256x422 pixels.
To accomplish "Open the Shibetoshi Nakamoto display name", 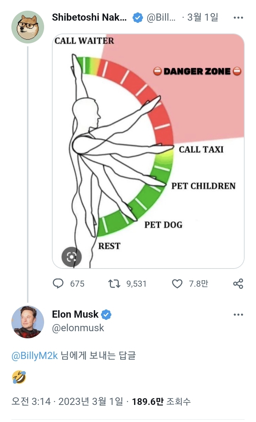I will point(89,17).
